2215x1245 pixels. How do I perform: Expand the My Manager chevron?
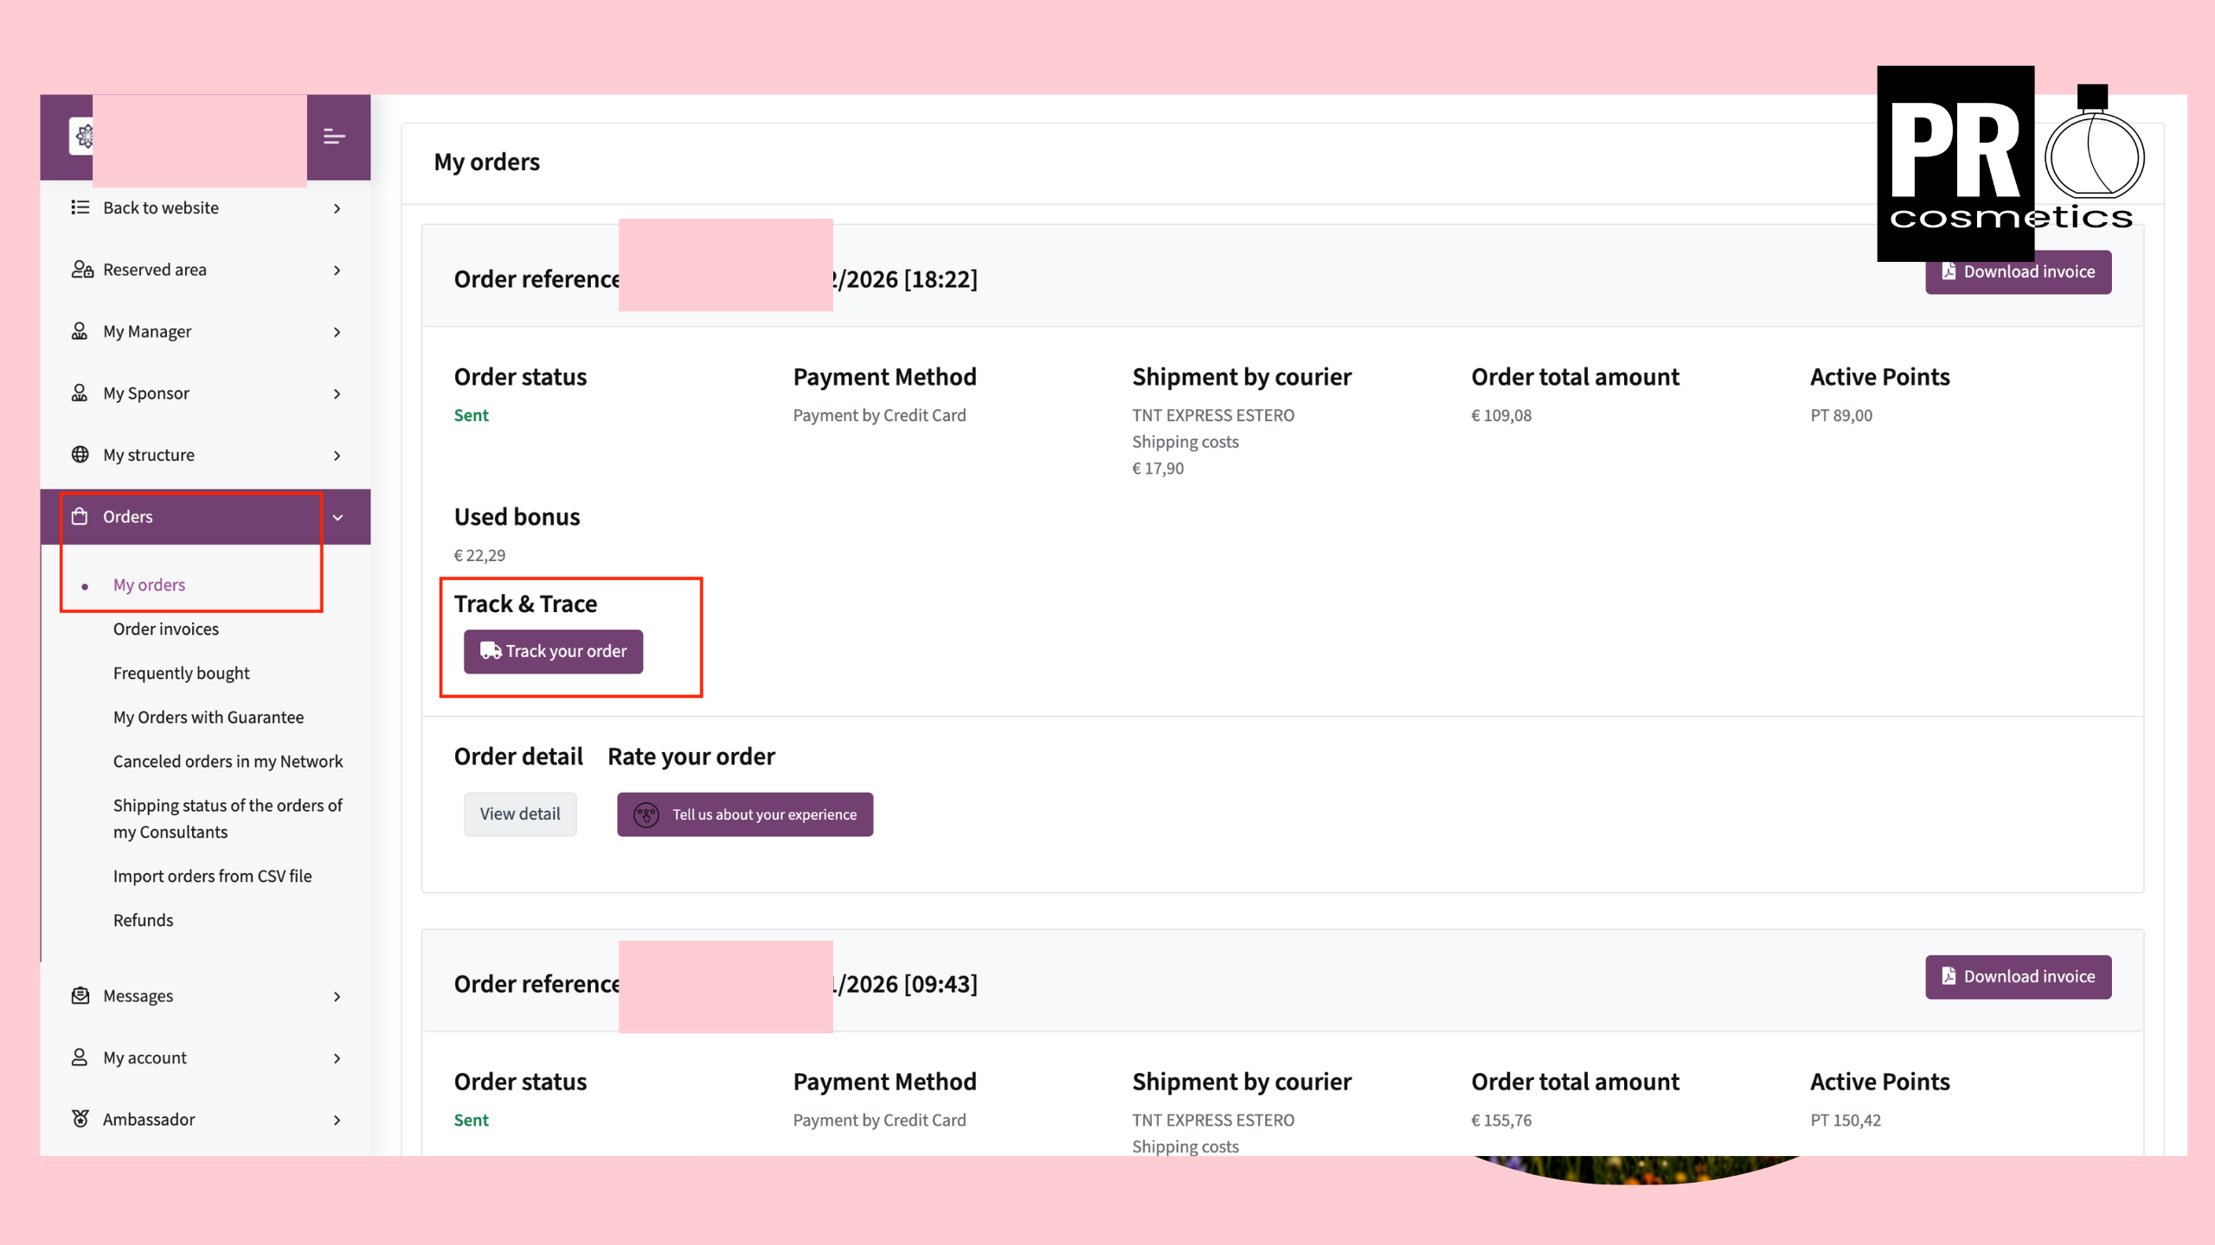click(x=337, y=332)
